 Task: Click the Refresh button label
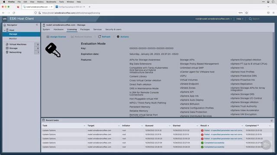(x=106, y=37)
